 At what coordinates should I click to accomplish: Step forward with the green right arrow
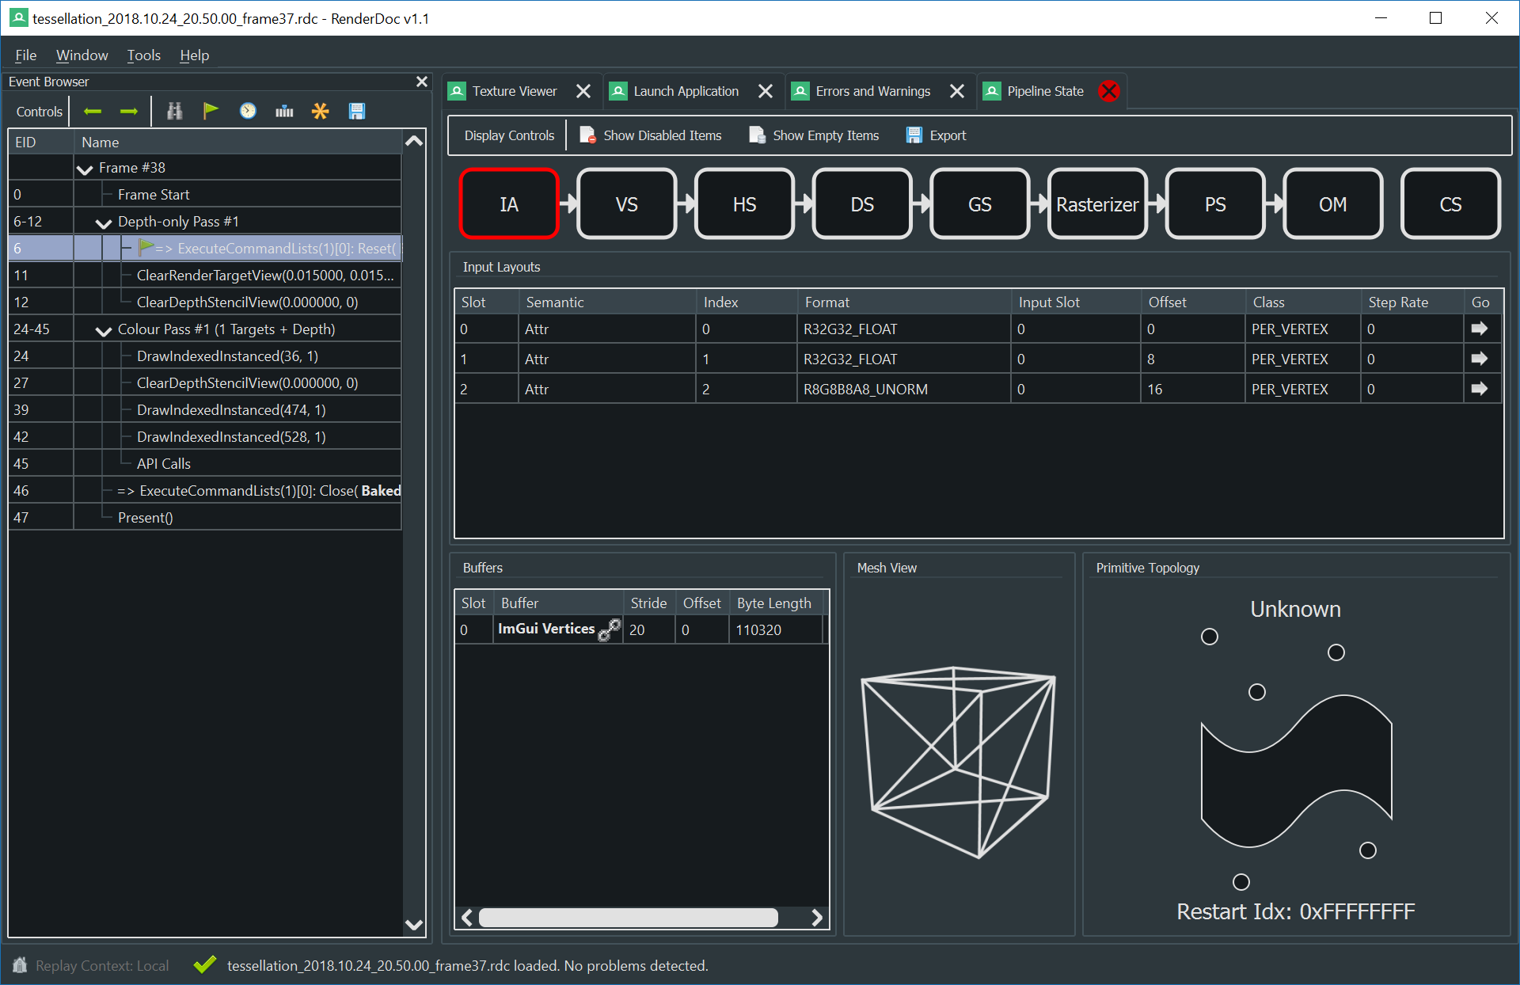128,111
